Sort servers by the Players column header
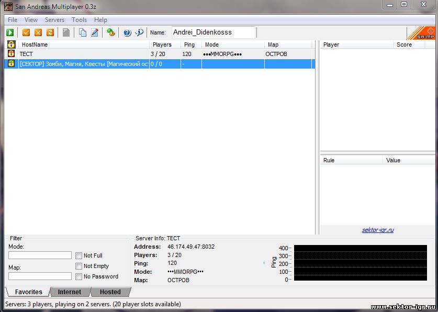 [165, 44]
